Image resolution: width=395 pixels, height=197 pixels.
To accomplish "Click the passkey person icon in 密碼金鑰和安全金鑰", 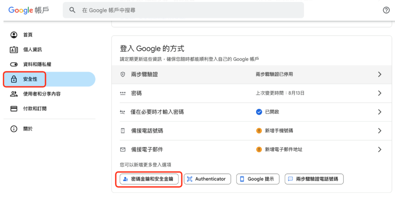I will [x=125, y=179].
